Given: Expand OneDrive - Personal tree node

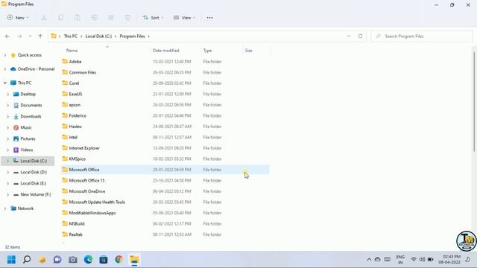Looking at the screenshot, I should pos(5,69).
